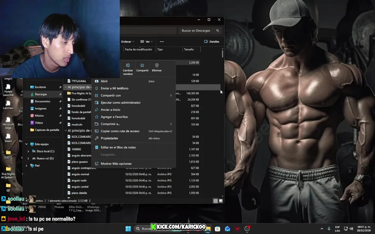The image size is (375, 234).
Task: Open the Comprimir a... submenu
Action: (134, 124)
